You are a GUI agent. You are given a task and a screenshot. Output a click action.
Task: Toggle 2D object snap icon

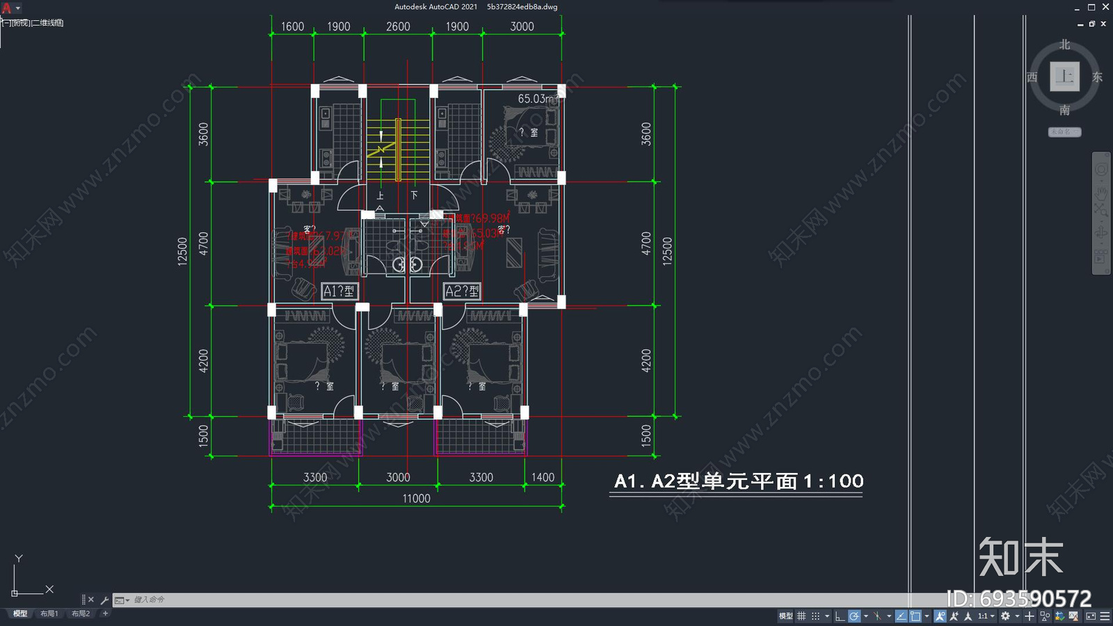915,616
